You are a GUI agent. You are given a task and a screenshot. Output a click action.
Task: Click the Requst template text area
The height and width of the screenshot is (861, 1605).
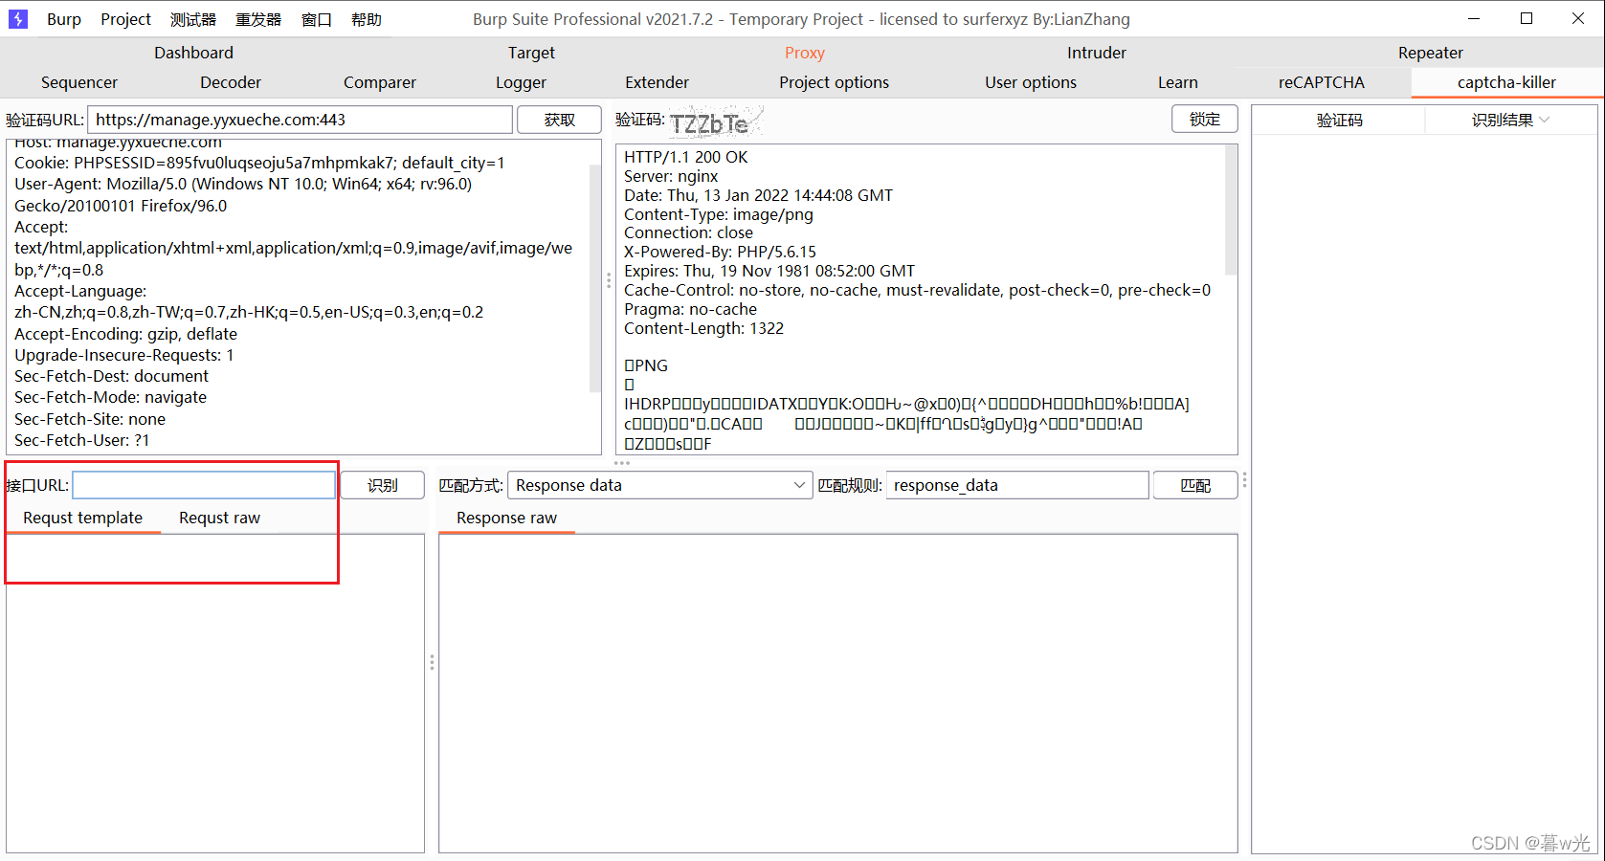(215, 694)
